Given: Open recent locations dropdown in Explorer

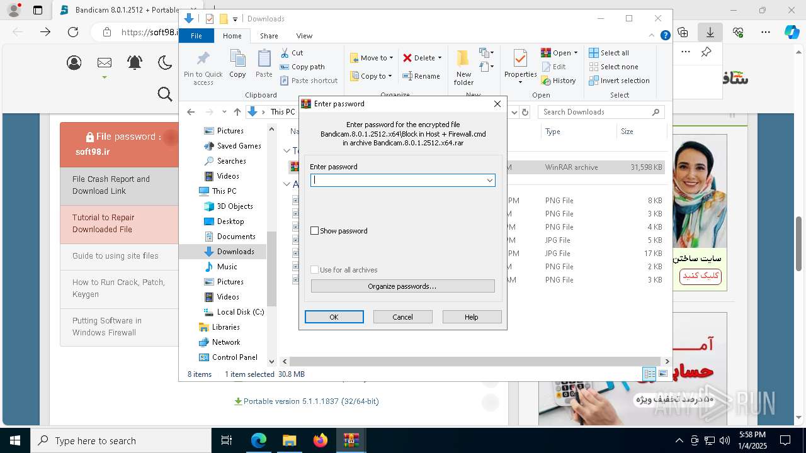Looking at the screenshot, I should [224, 112].
